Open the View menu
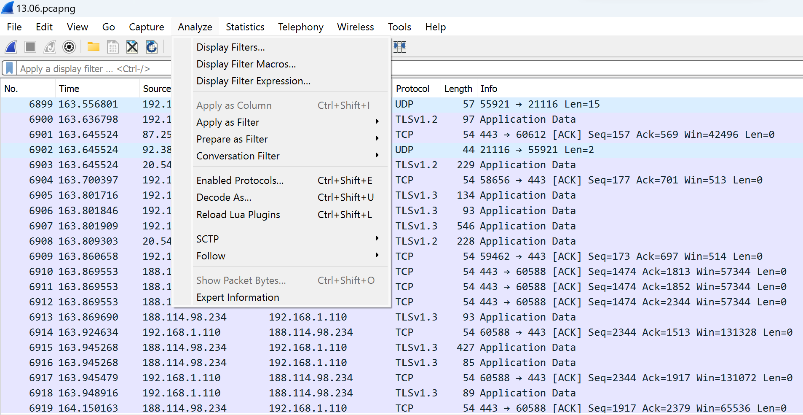The image size is (803, 415). point(78,27)
